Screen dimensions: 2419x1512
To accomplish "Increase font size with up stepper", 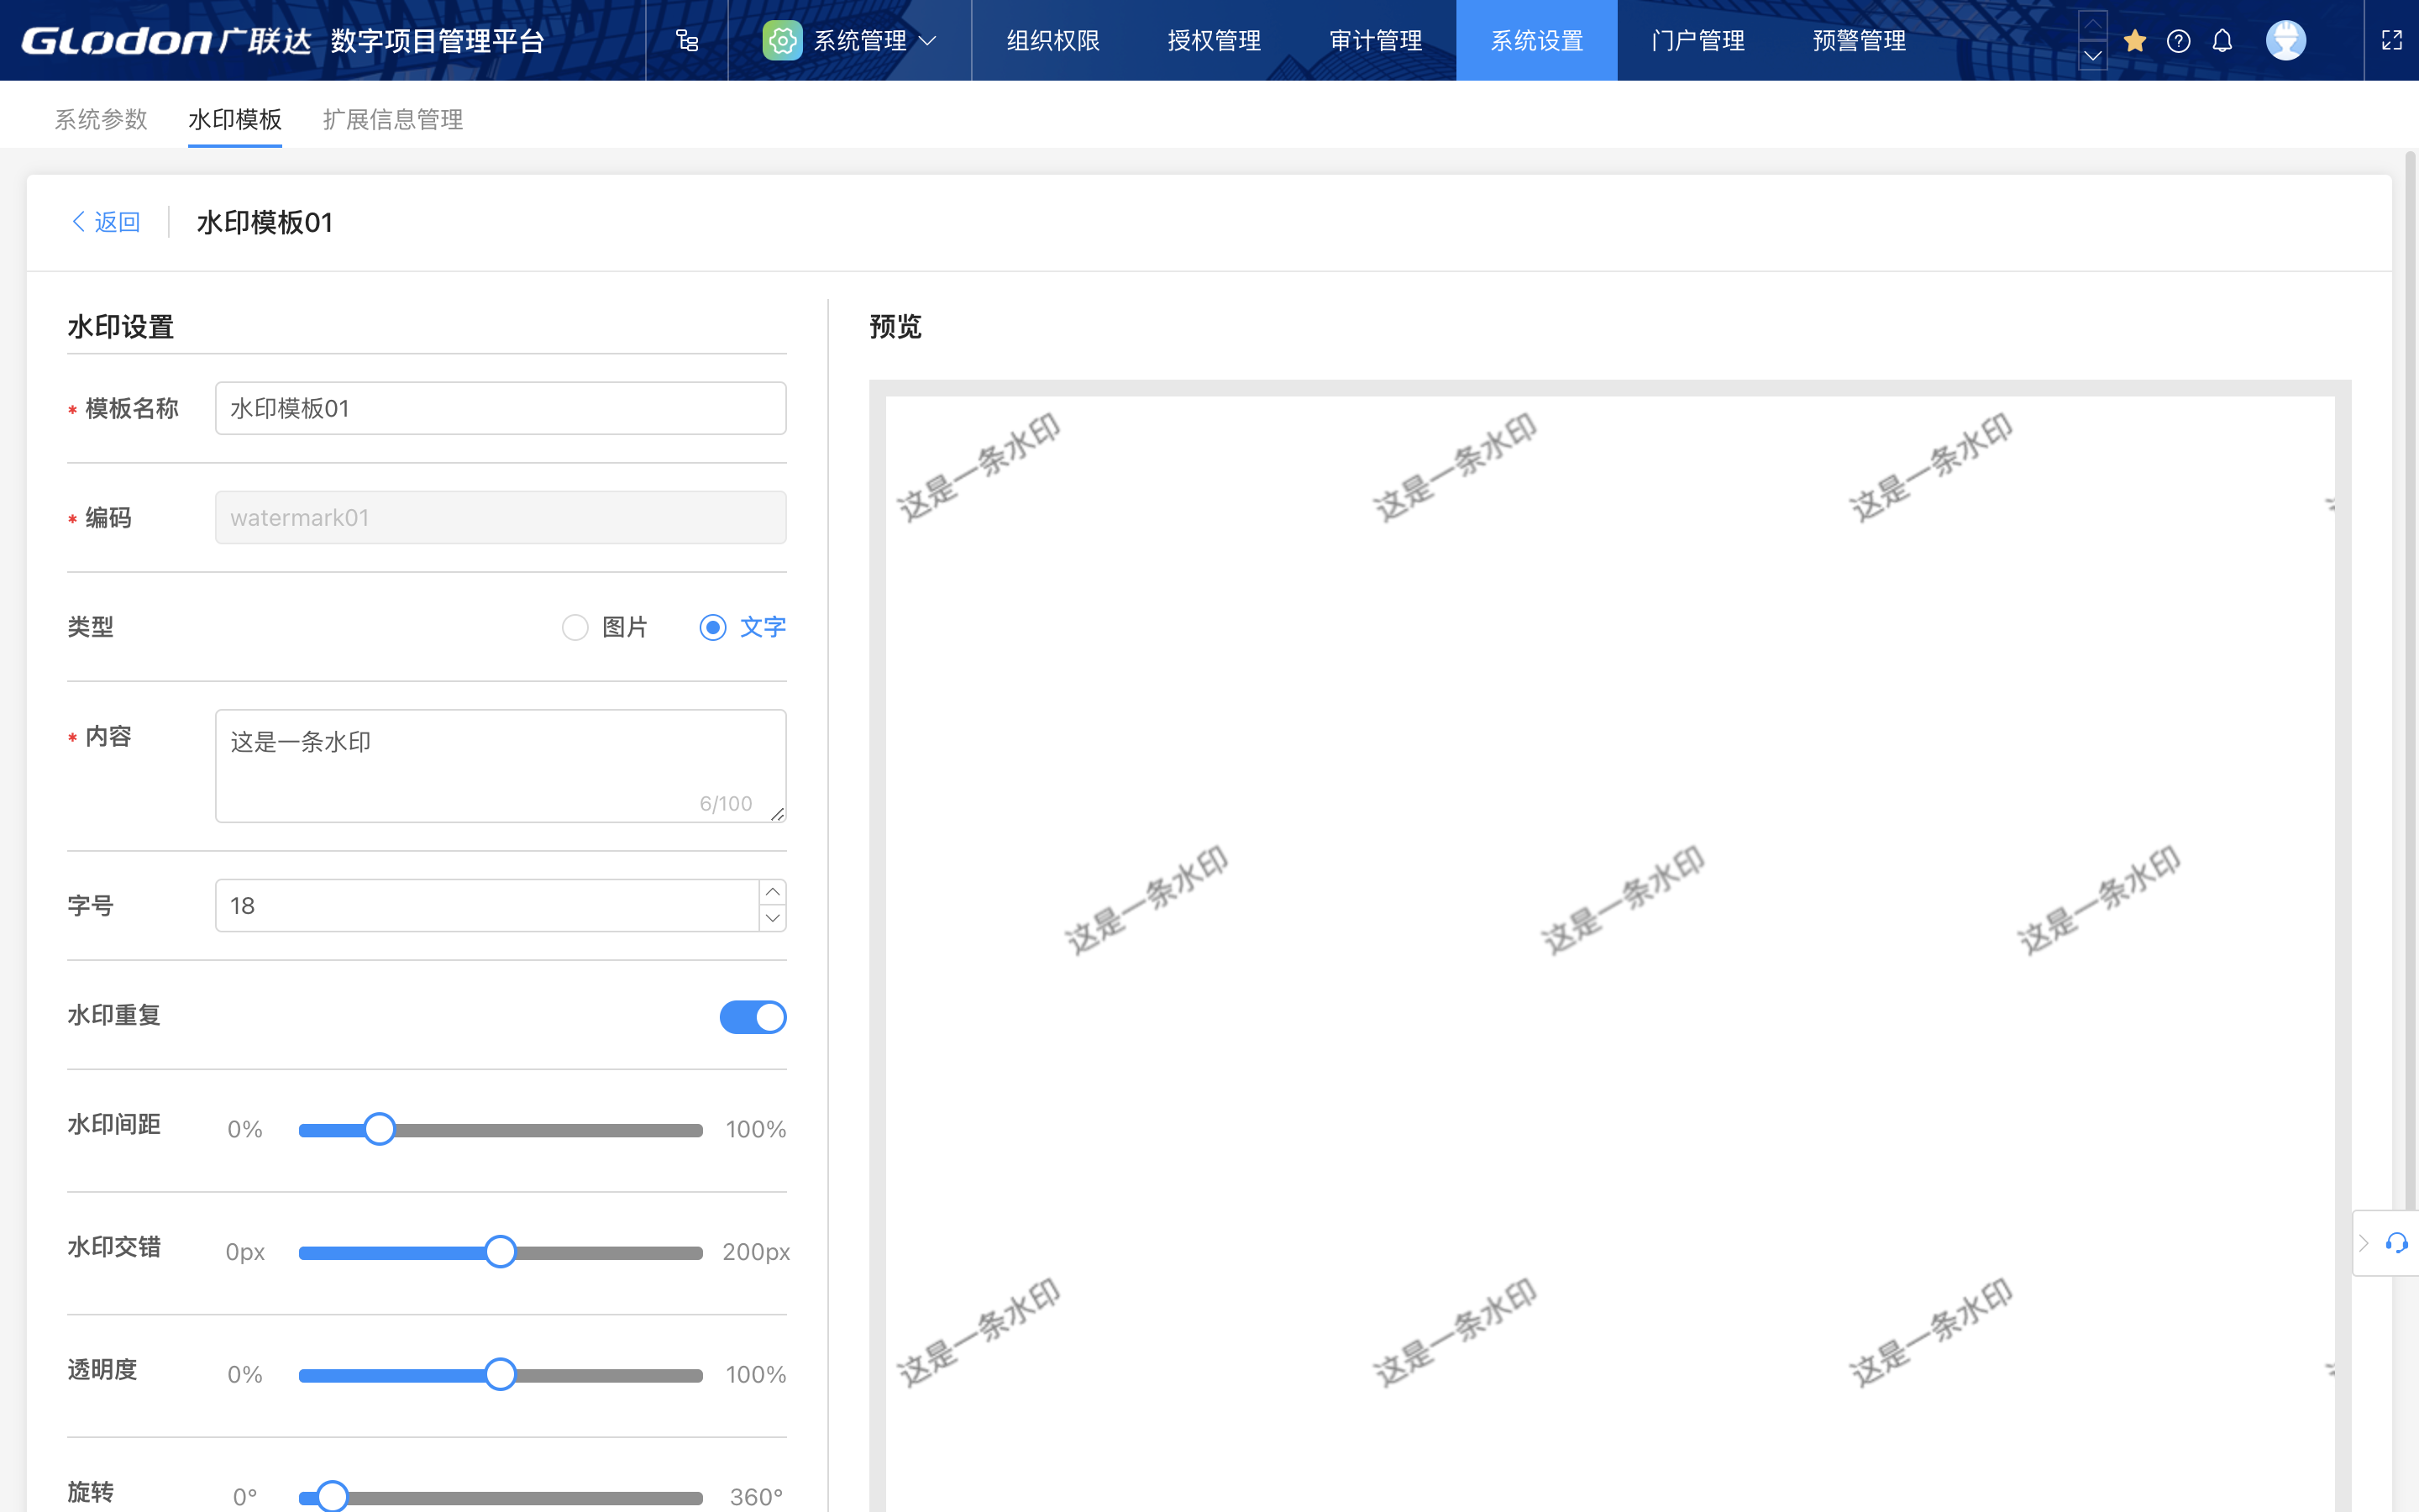I will 773,892.
